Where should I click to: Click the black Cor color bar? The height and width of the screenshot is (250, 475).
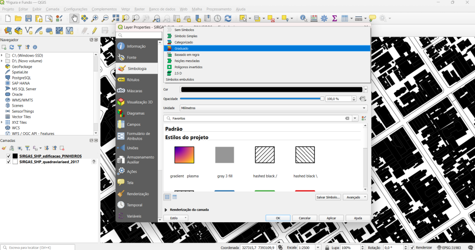272,90
